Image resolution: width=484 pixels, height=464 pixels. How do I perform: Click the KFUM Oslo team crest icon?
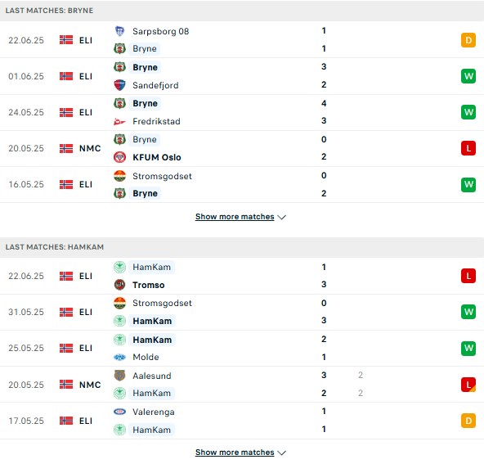coord(119,157)
